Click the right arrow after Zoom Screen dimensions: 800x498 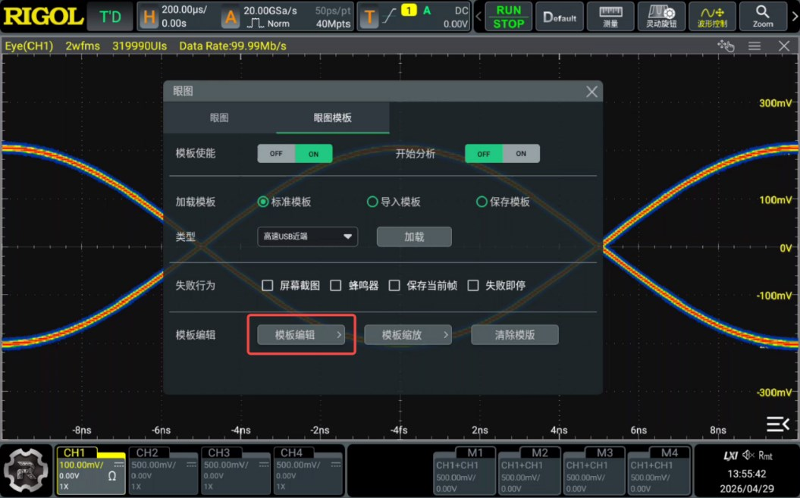(795, 17)
